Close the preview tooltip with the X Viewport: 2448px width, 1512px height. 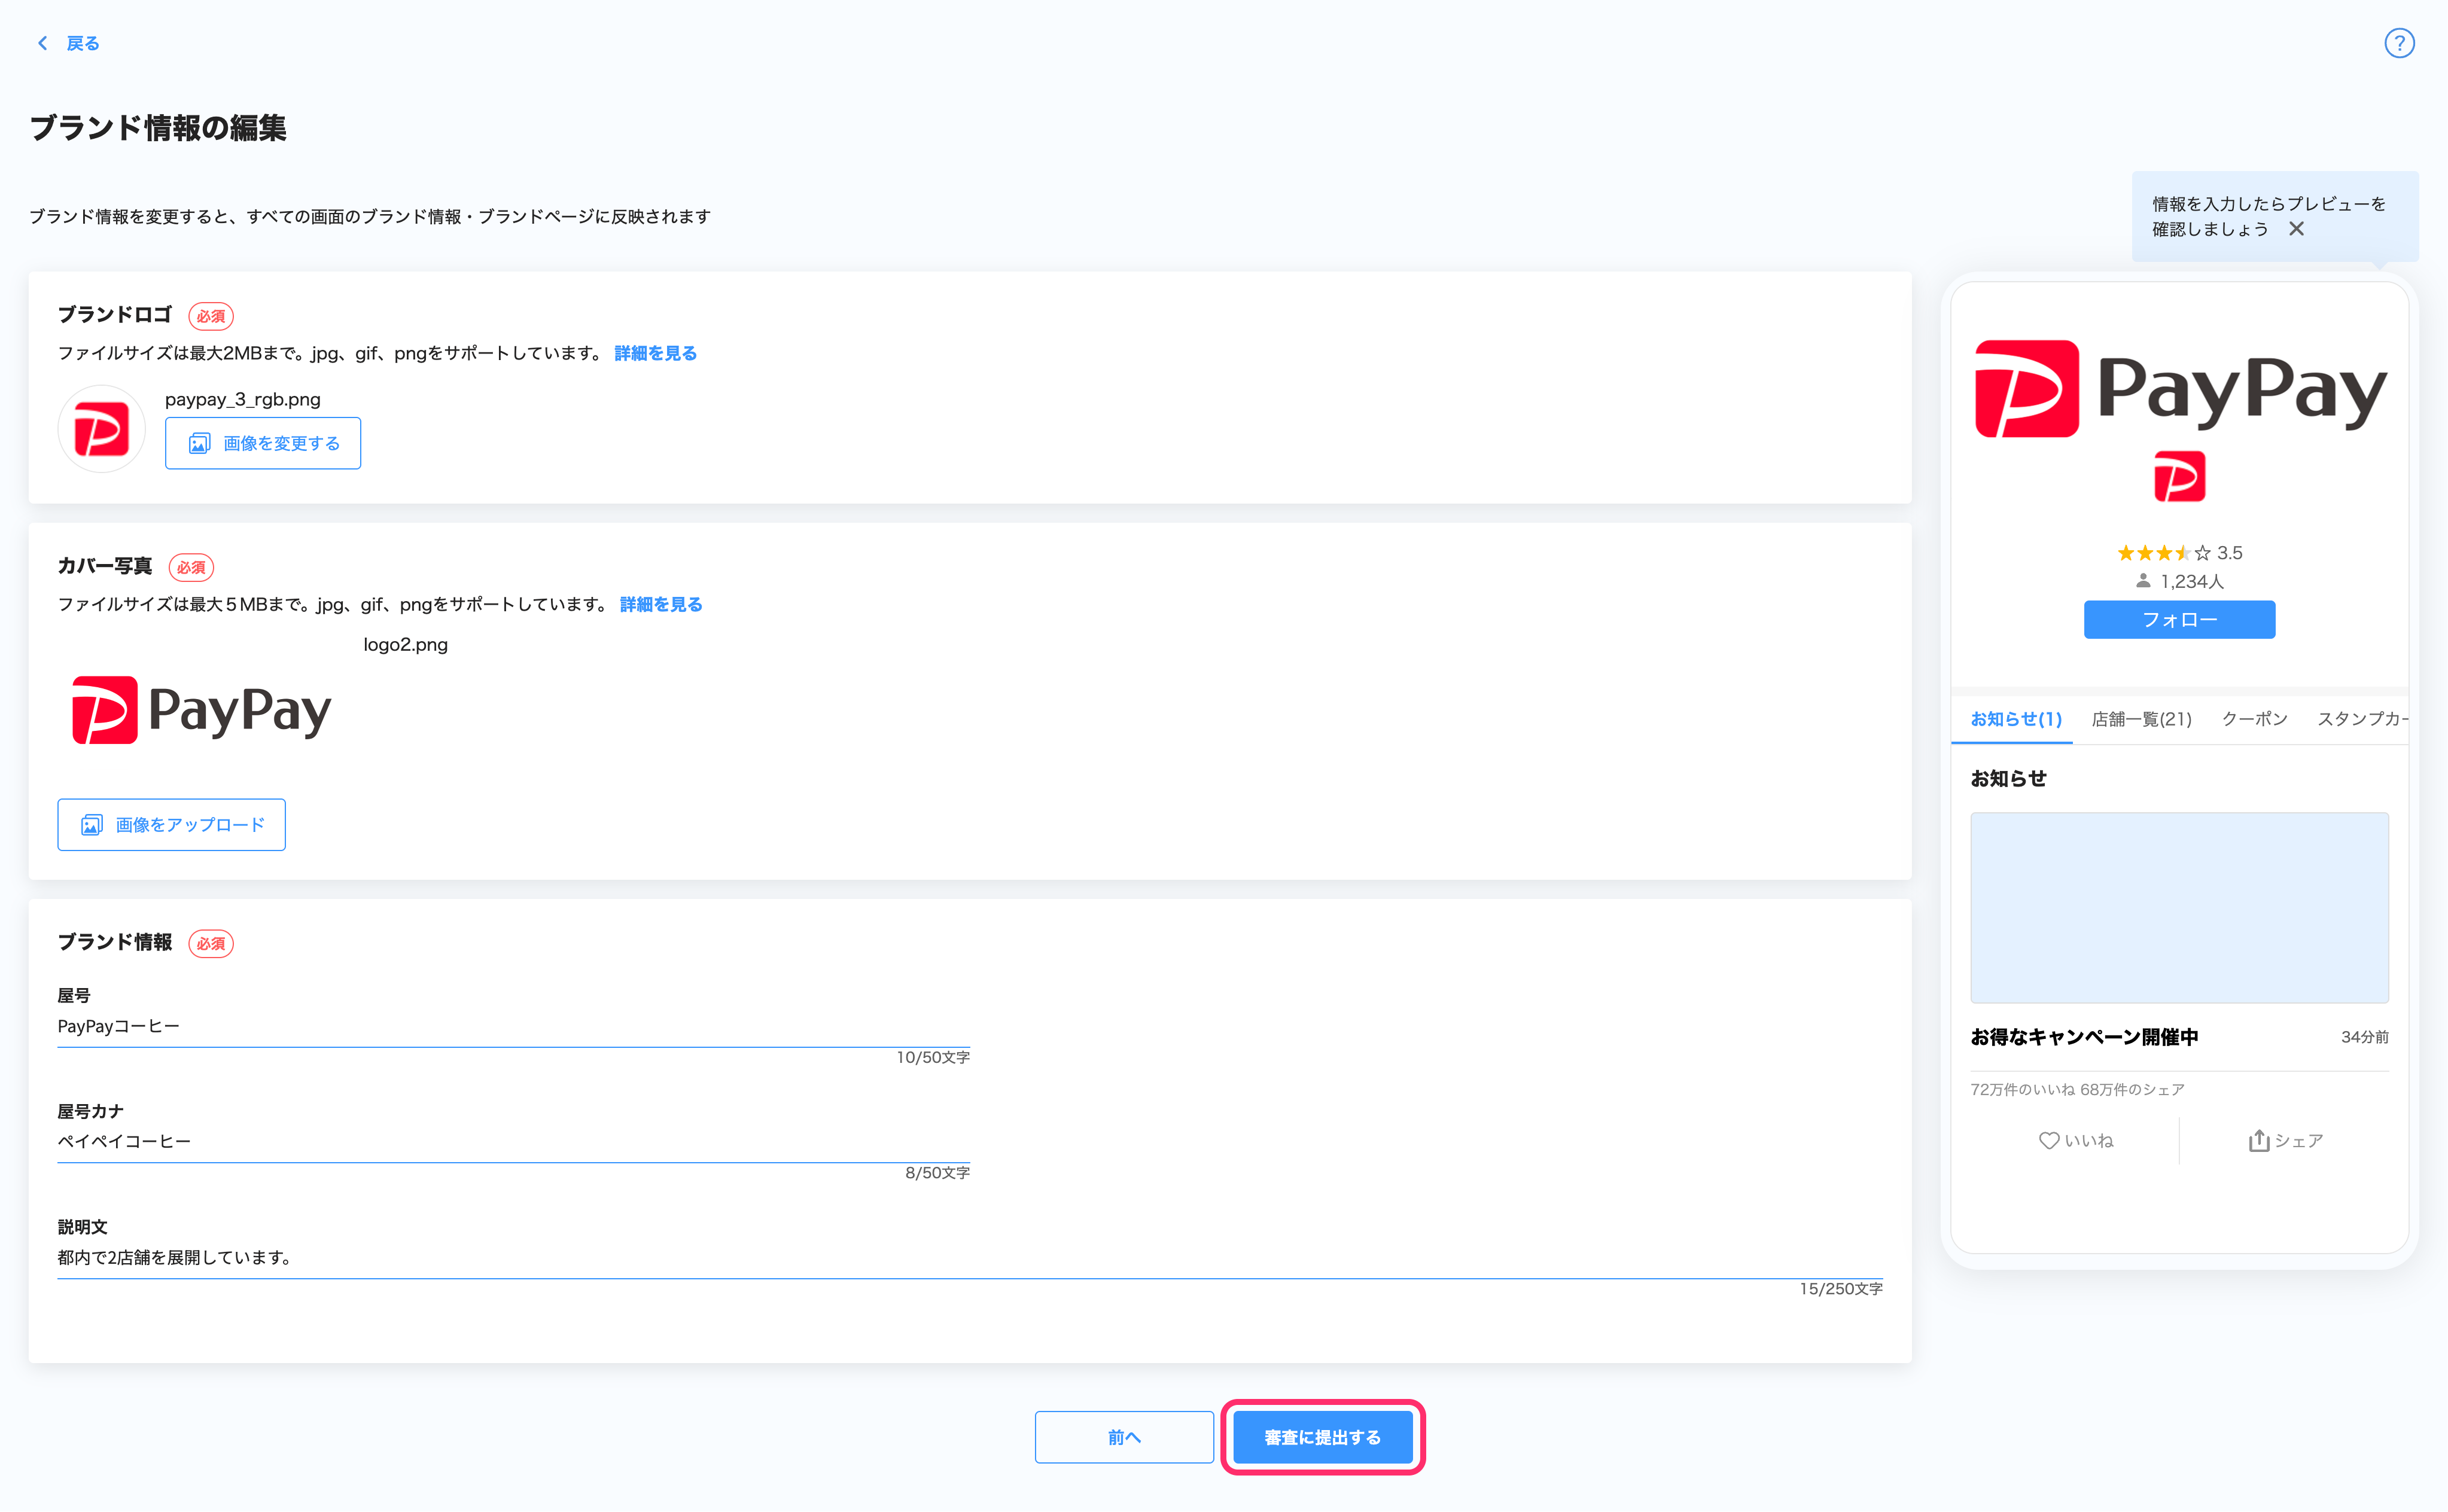tap(2296, 229)
